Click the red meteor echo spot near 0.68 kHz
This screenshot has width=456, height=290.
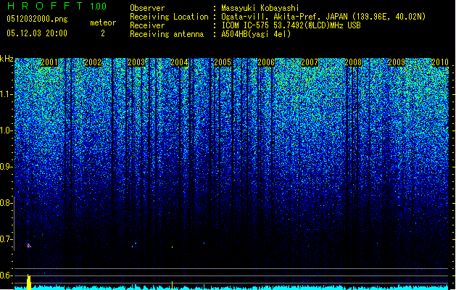(28, 246)
